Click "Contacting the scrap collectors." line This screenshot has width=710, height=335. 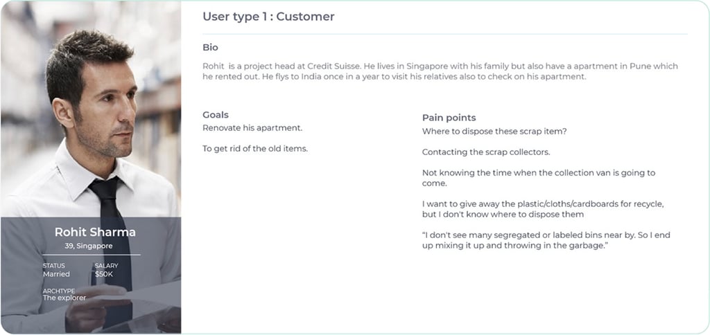click(x=485, y=152)
